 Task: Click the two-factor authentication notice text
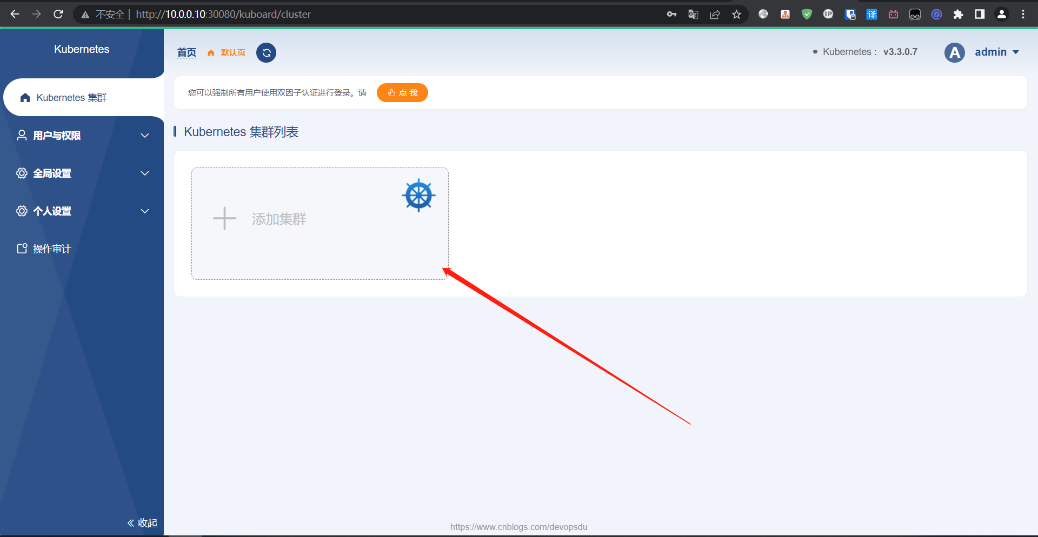point(277,93)
